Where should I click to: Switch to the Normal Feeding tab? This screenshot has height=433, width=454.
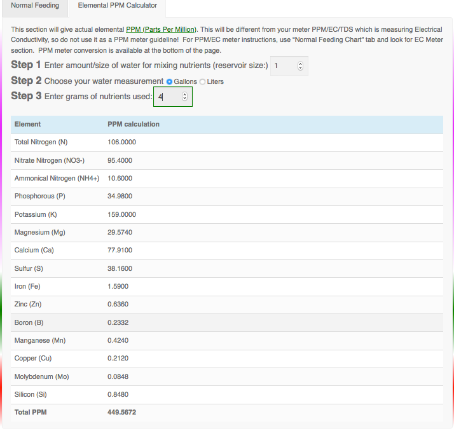pyautogui.click(x=35, y=6)
